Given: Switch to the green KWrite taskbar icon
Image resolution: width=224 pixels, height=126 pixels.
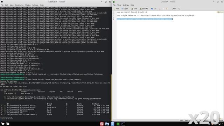Looking at the screenshot, I should click(118, 124).
